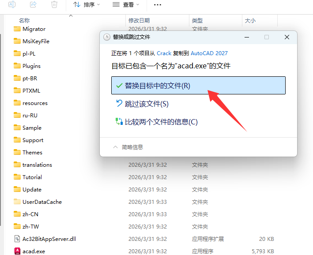This screenshot has width=313, height=255.
Task: Select the Sample folder icon
Action: tap(17, 127)
